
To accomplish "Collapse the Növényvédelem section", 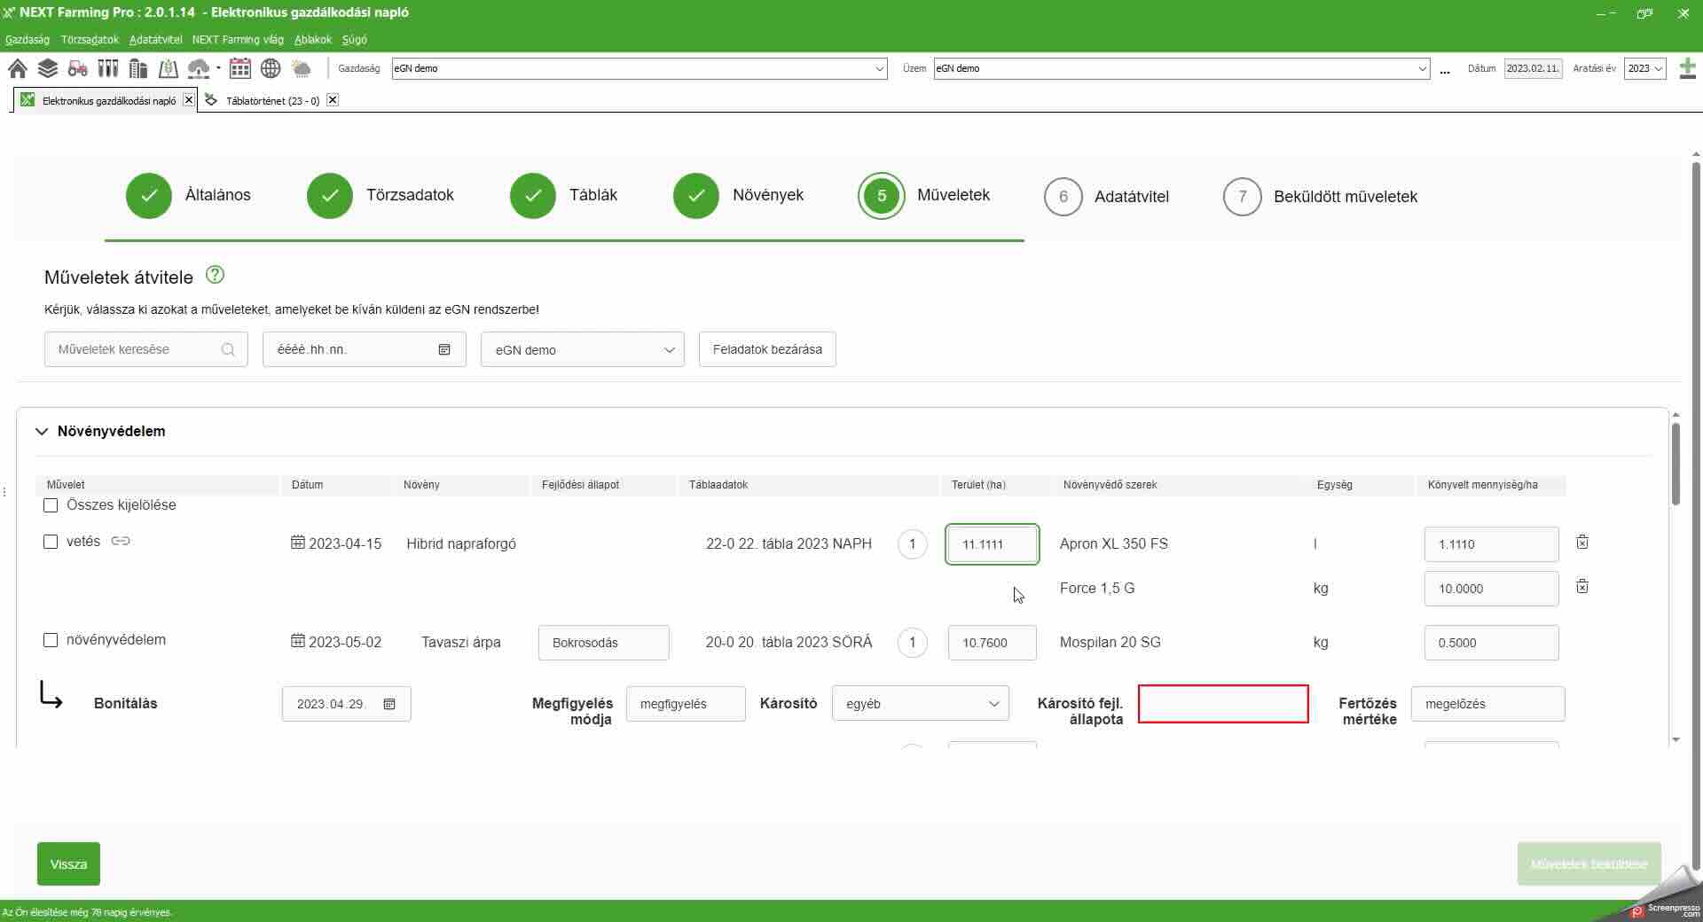I will (42, 432).
